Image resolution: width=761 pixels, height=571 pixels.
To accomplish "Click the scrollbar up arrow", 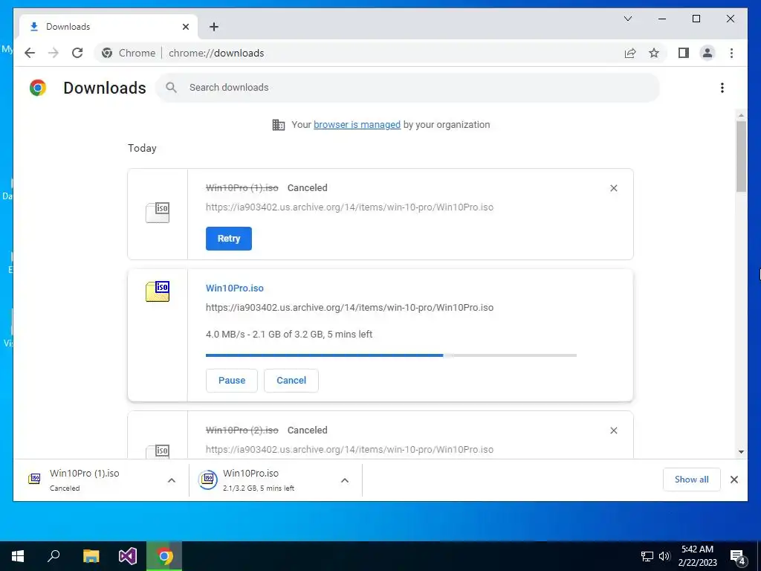I will point(741,115).
